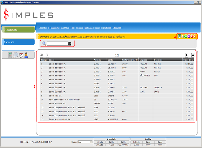The image size is (202, 148).
Task: Click the green plus add-record icon
Action: [x=186, y=36]
